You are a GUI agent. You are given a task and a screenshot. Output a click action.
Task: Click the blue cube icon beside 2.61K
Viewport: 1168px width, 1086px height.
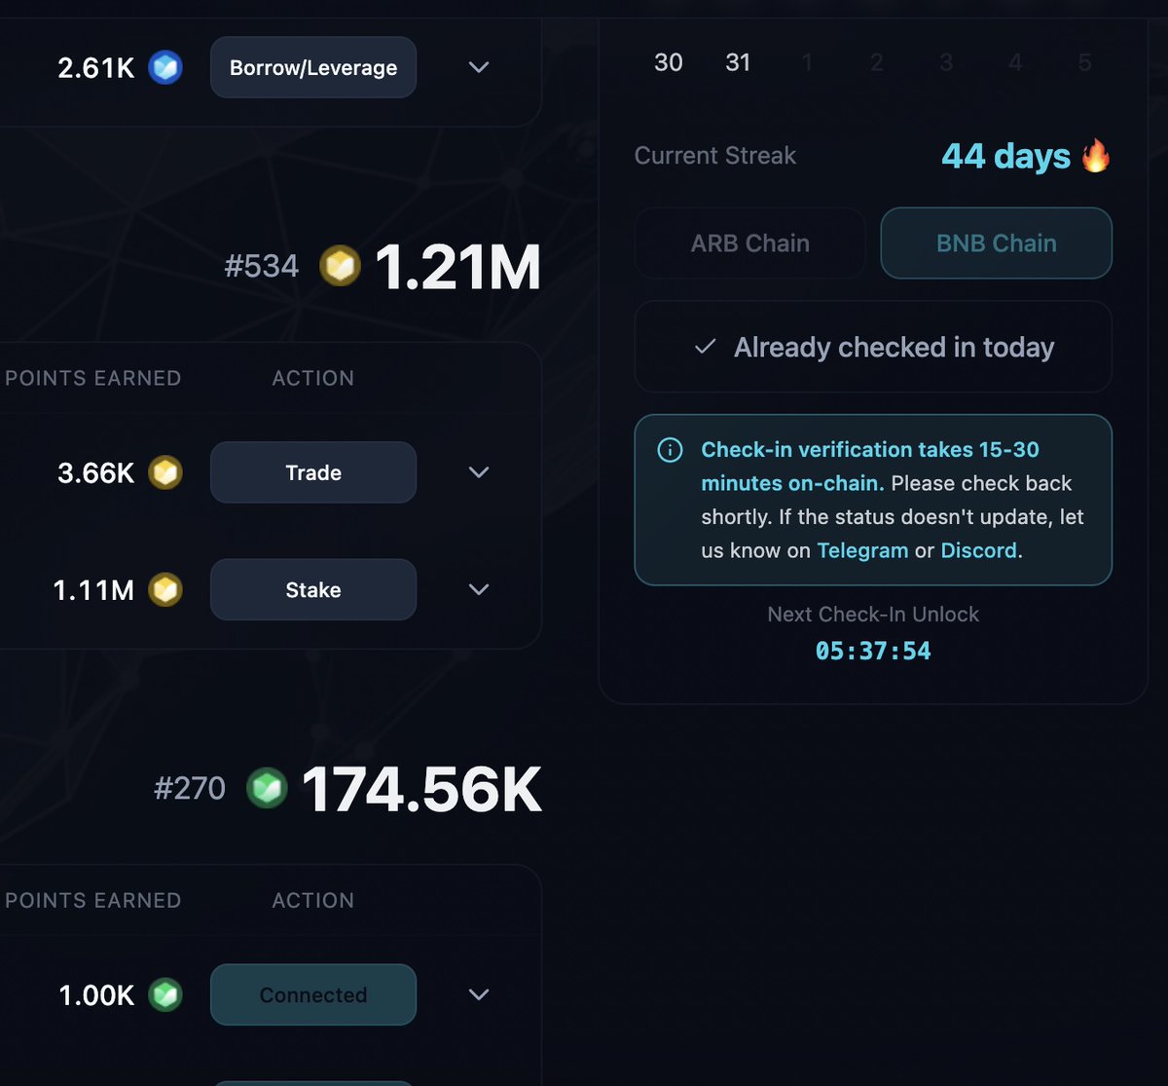pyautogui.click(x=165, y=67)
